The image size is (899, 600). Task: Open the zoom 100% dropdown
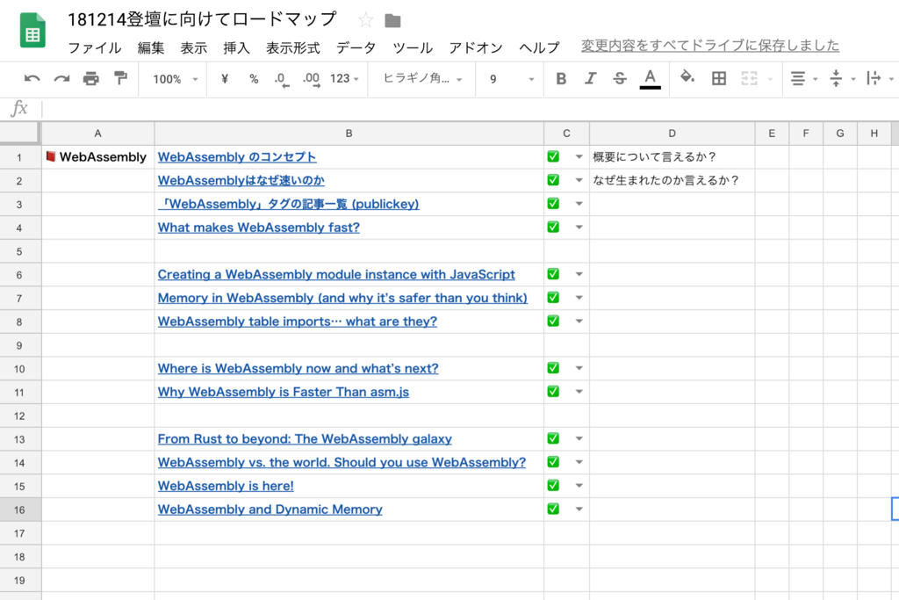click(175, 79)
